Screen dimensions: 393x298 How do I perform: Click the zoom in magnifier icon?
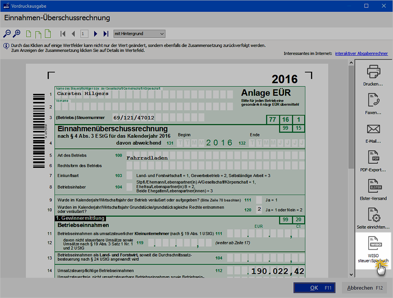tap(17, 34)
